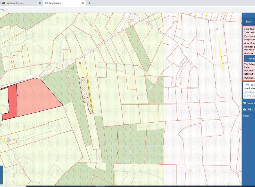Close the Daft Agent System tab
Screen dimensions: 255x187
pos(40,3)
